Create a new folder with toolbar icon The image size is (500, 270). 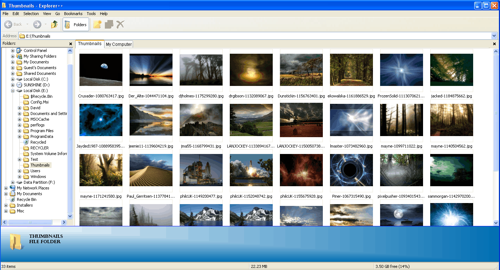pos(97,24)
